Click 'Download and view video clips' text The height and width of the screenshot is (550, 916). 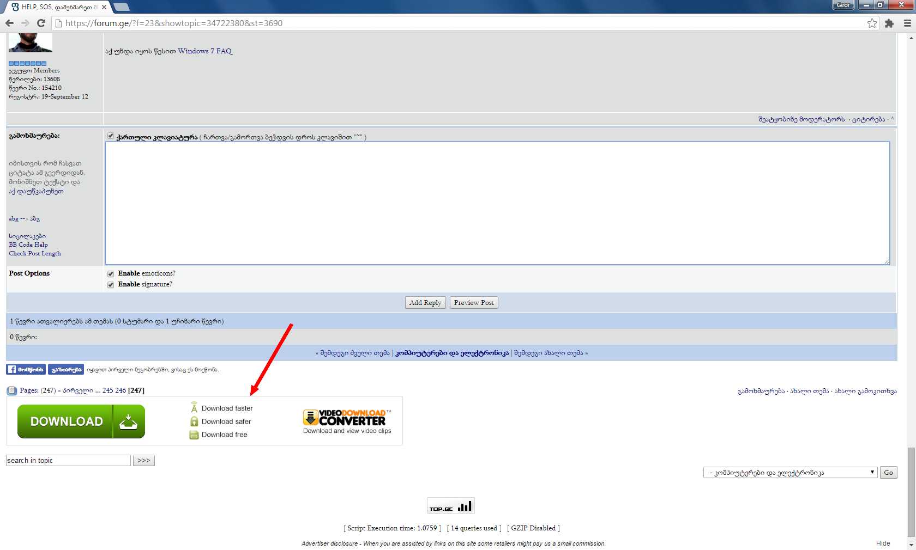point(347,431)
